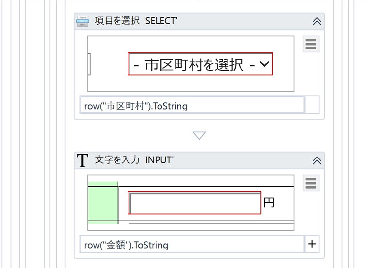Click the 円 label in INPUT preview

[269, 203]
